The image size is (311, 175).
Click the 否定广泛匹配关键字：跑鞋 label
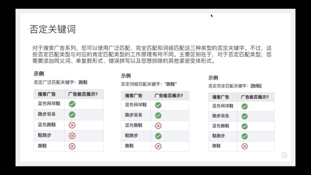tap(60, 82)
